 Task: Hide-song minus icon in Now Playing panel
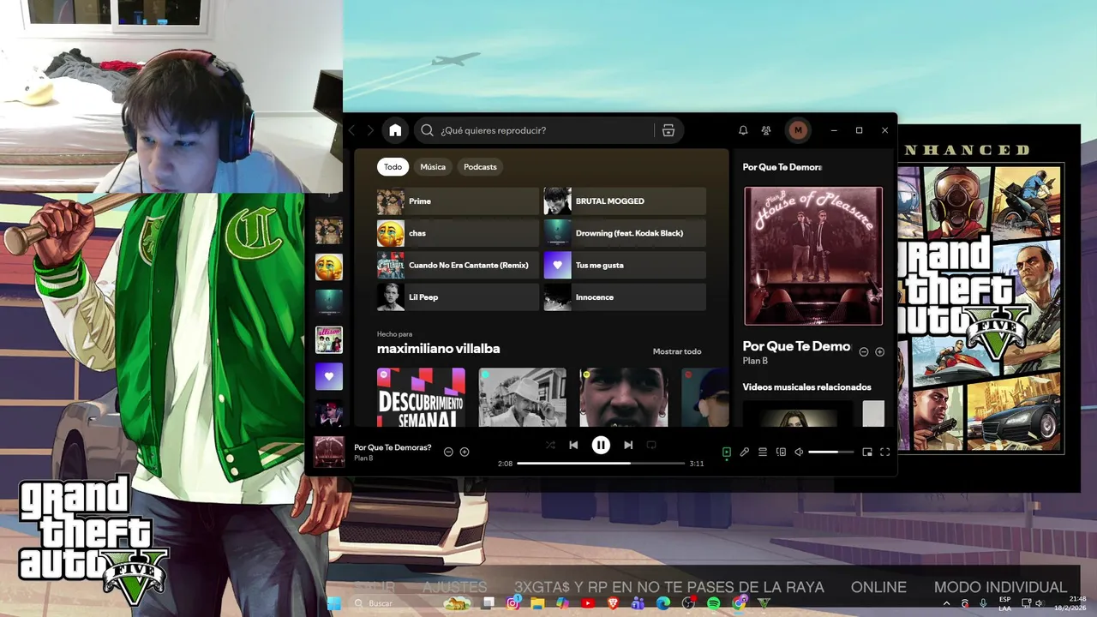pyautogui.click(x=864, y=352)
